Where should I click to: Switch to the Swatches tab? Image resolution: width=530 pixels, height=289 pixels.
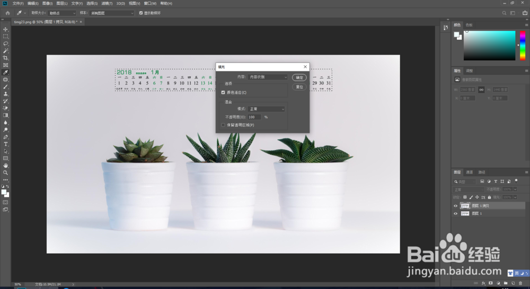469,25
